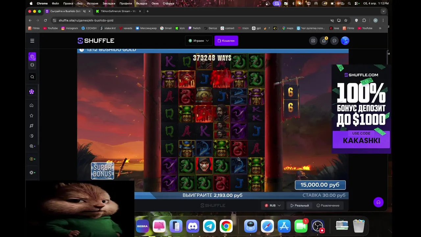
Task: Click the shuffle.site address bar
Action: [x=191, y=20]
